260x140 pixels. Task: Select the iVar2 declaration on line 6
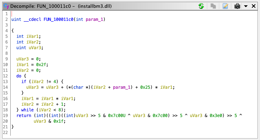click(29, 42)
